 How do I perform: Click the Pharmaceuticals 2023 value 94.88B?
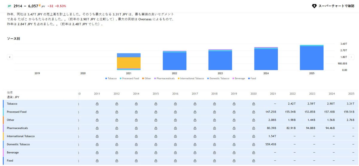tap(311, 128)
